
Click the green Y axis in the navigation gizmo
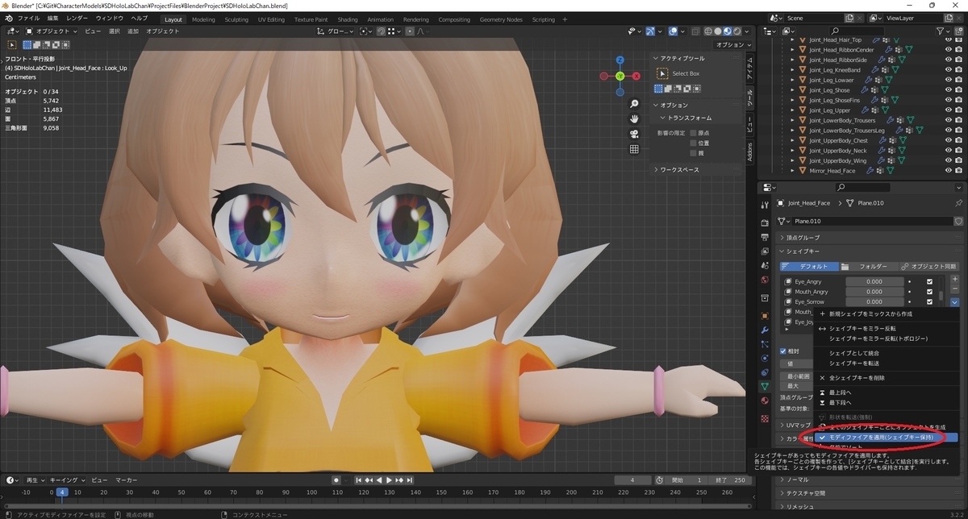click(620, 76)
